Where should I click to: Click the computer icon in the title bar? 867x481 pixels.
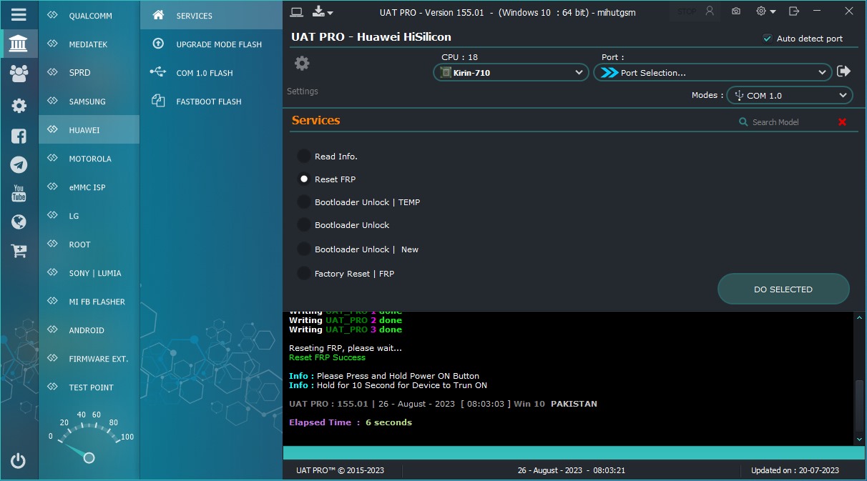tap(297, 11)
